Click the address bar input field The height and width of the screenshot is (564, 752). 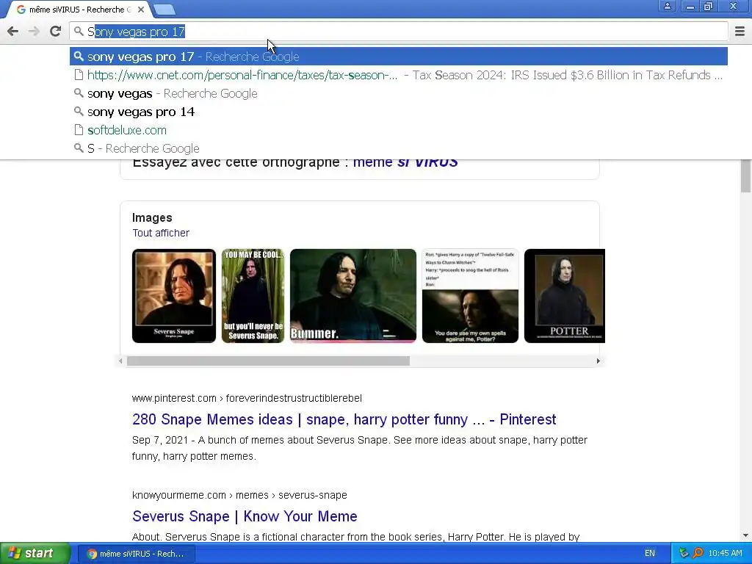click(399, 32)
